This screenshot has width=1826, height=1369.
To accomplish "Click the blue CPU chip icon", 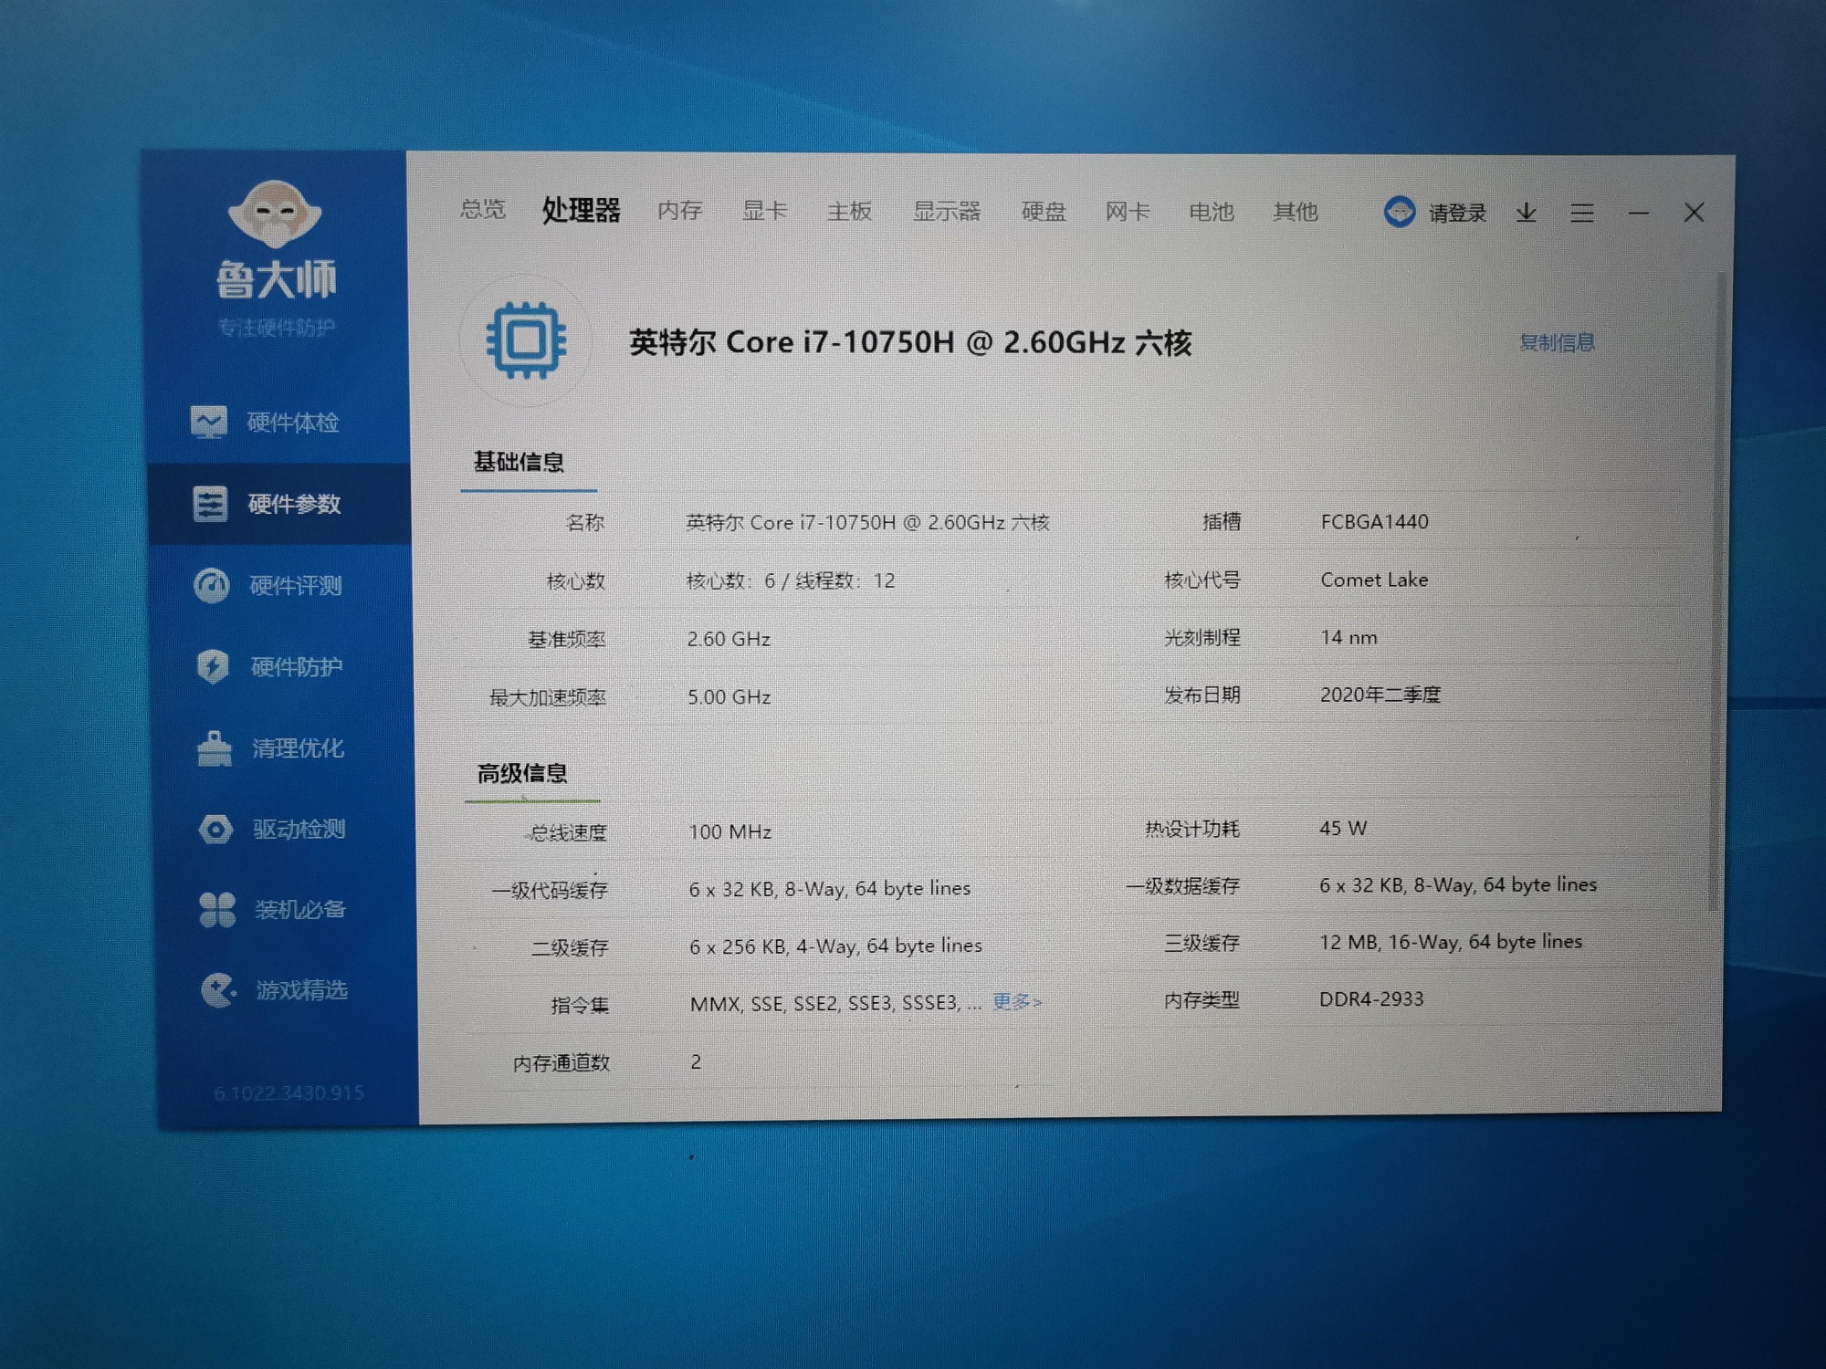I will (x=526, y=340).
